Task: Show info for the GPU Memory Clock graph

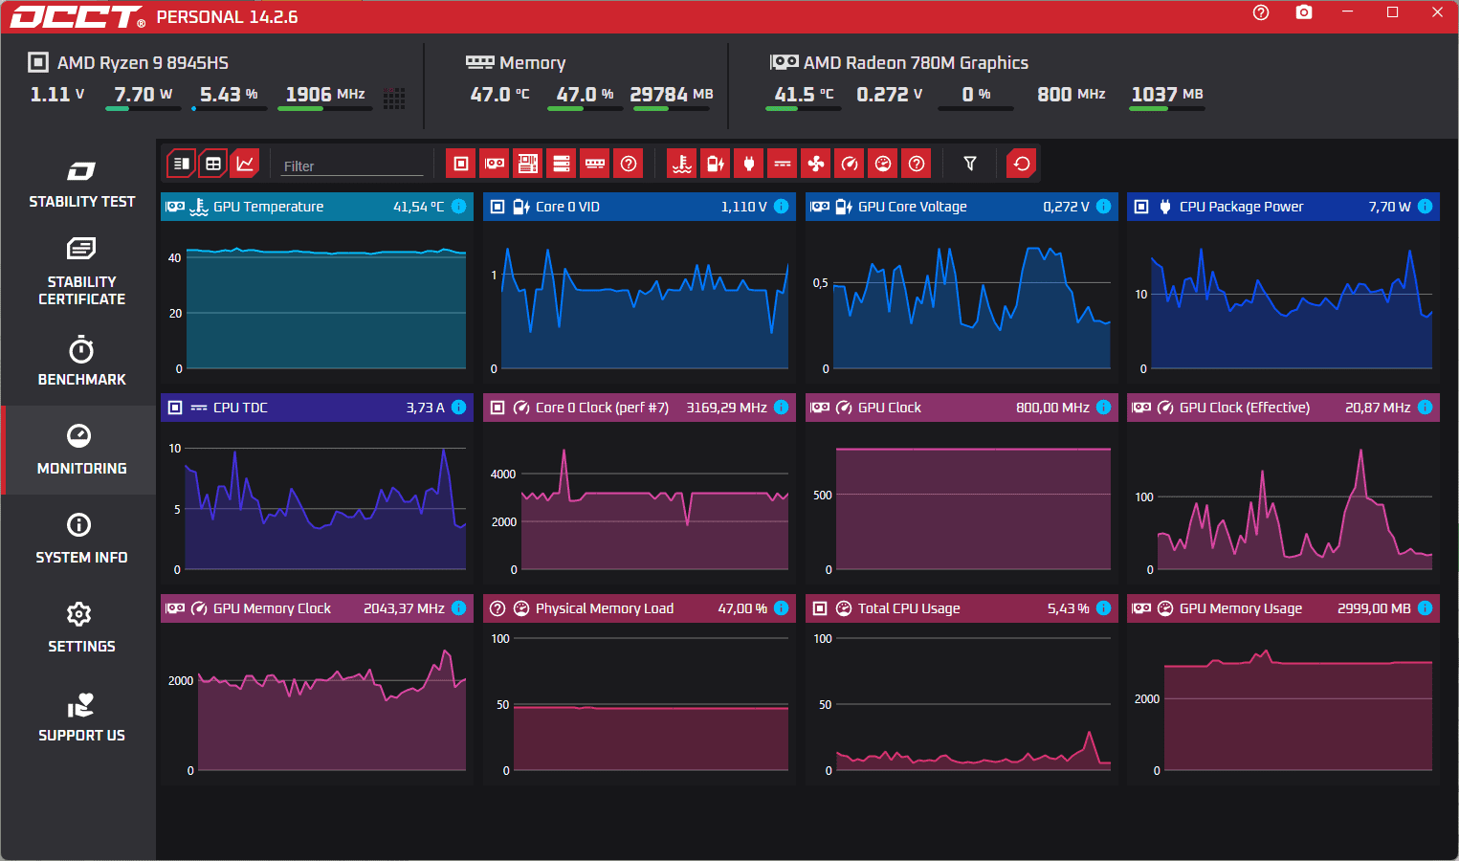Action: point(459,608)
